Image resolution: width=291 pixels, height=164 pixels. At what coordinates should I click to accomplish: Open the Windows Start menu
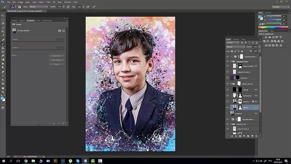click(x=4, y=161)
